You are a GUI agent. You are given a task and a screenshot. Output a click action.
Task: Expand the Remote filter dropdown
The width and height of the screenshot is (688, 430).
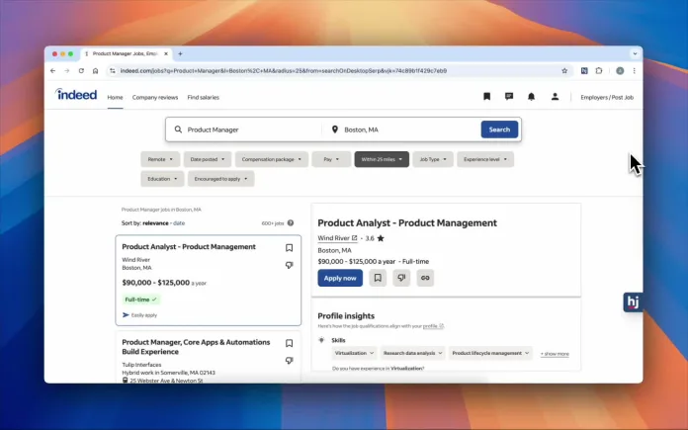[160, 158]
